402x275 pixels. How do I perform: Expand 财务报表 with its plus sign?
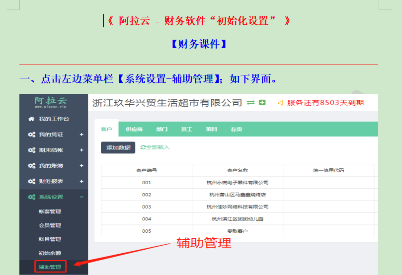(x=81, y=181)
